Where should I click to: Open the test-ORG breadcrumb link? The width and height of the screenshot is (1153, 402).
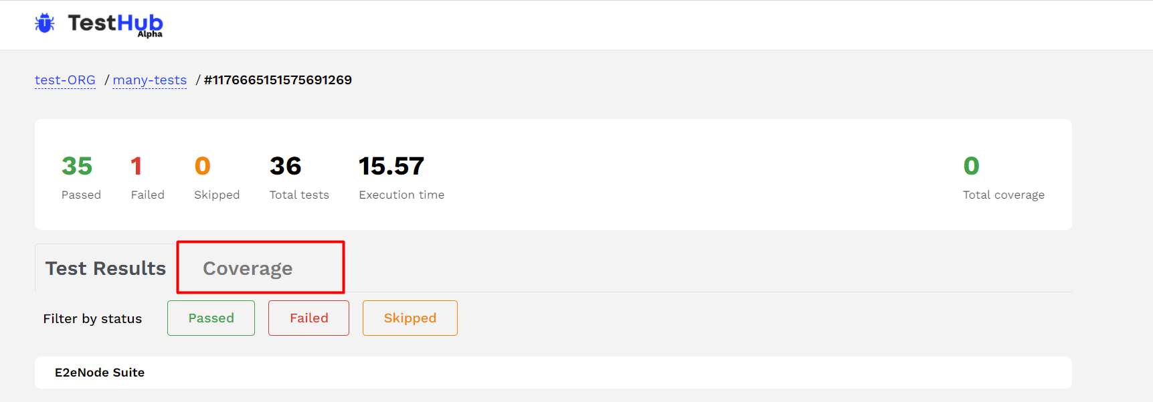[65, 80]
